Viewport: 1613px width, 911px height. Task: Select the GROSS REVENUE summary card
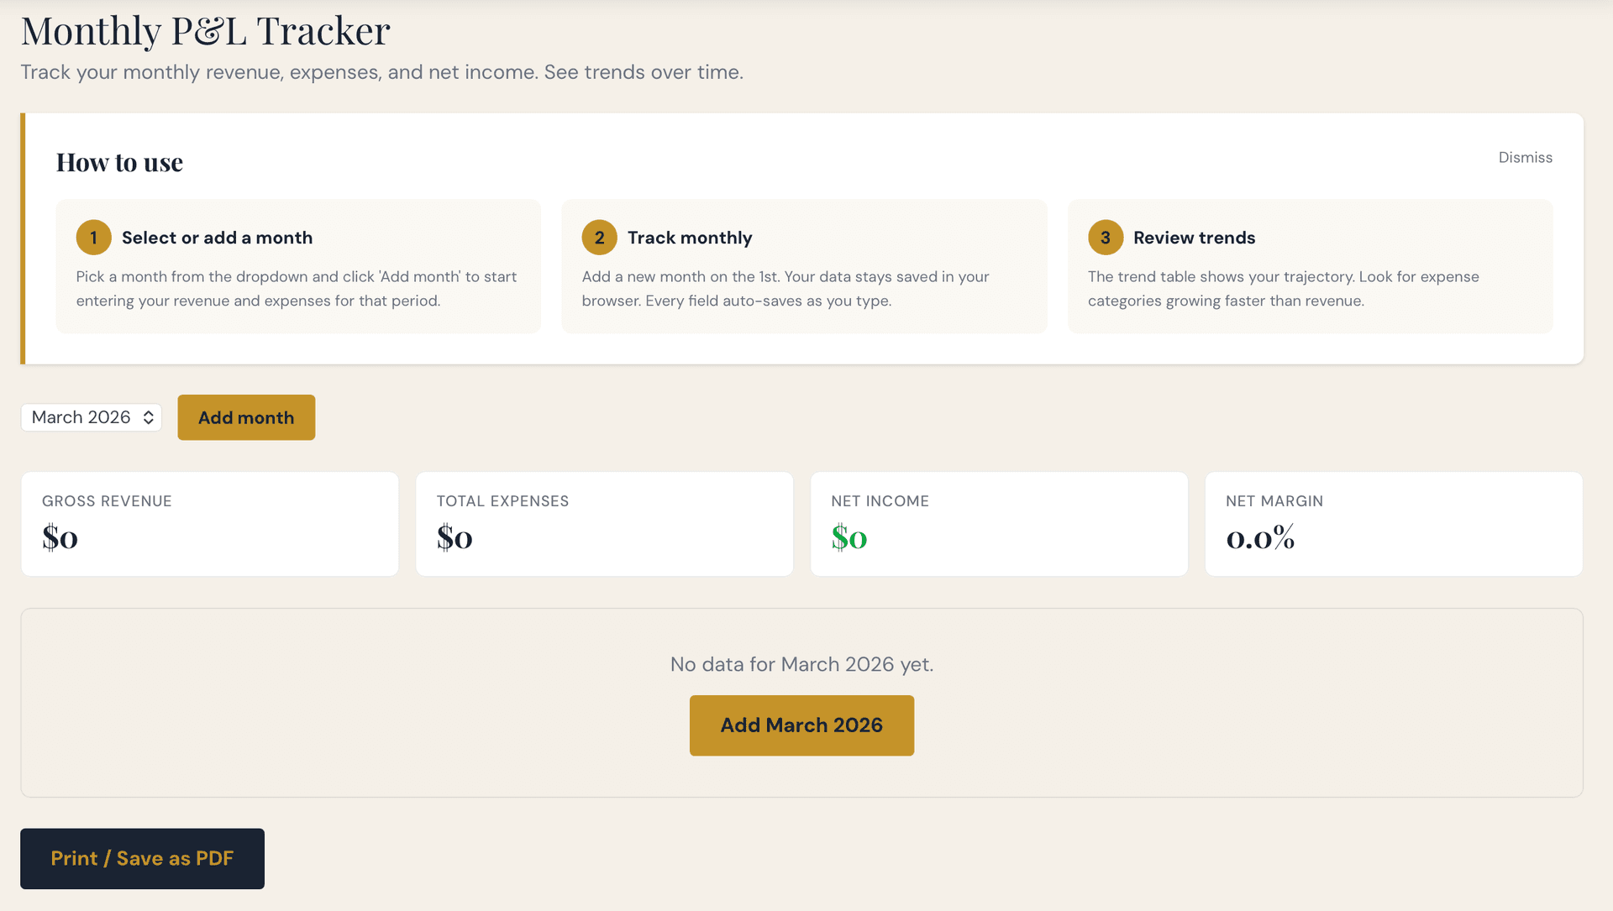pos(209,523)
